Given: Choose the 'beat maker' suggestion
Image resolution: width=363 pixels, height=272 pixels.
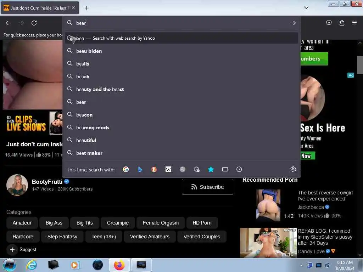Looking at the screenshot, I should tap(181, 153).
